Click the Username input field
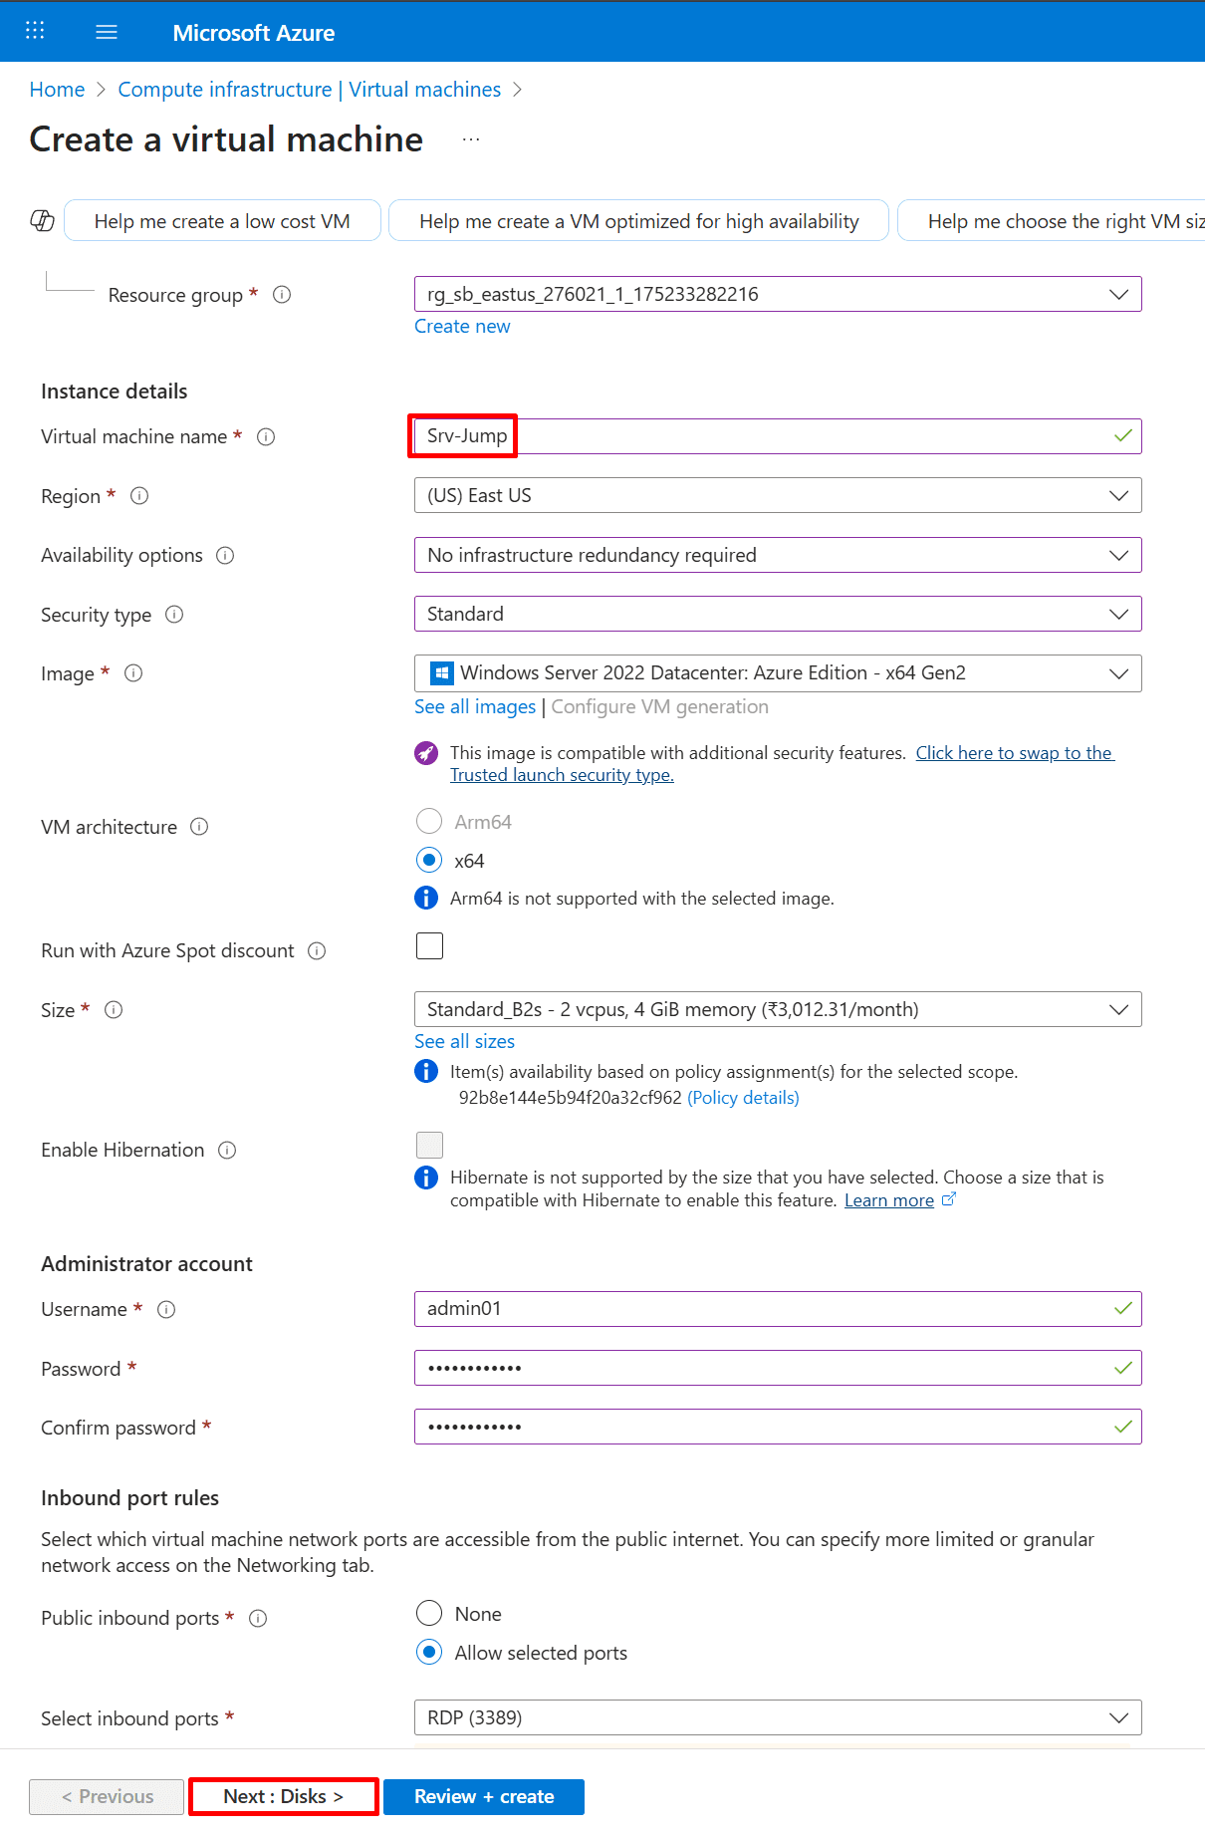Image resolution: width=1205 pixels, height=1835 pixels. point(767,1309)
